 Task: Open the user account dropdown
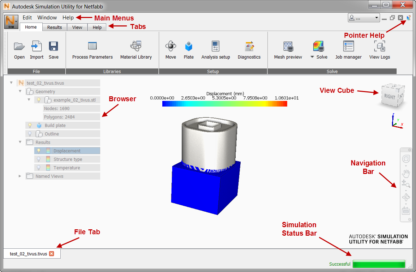pyautogui.click(x=364, y=18)
